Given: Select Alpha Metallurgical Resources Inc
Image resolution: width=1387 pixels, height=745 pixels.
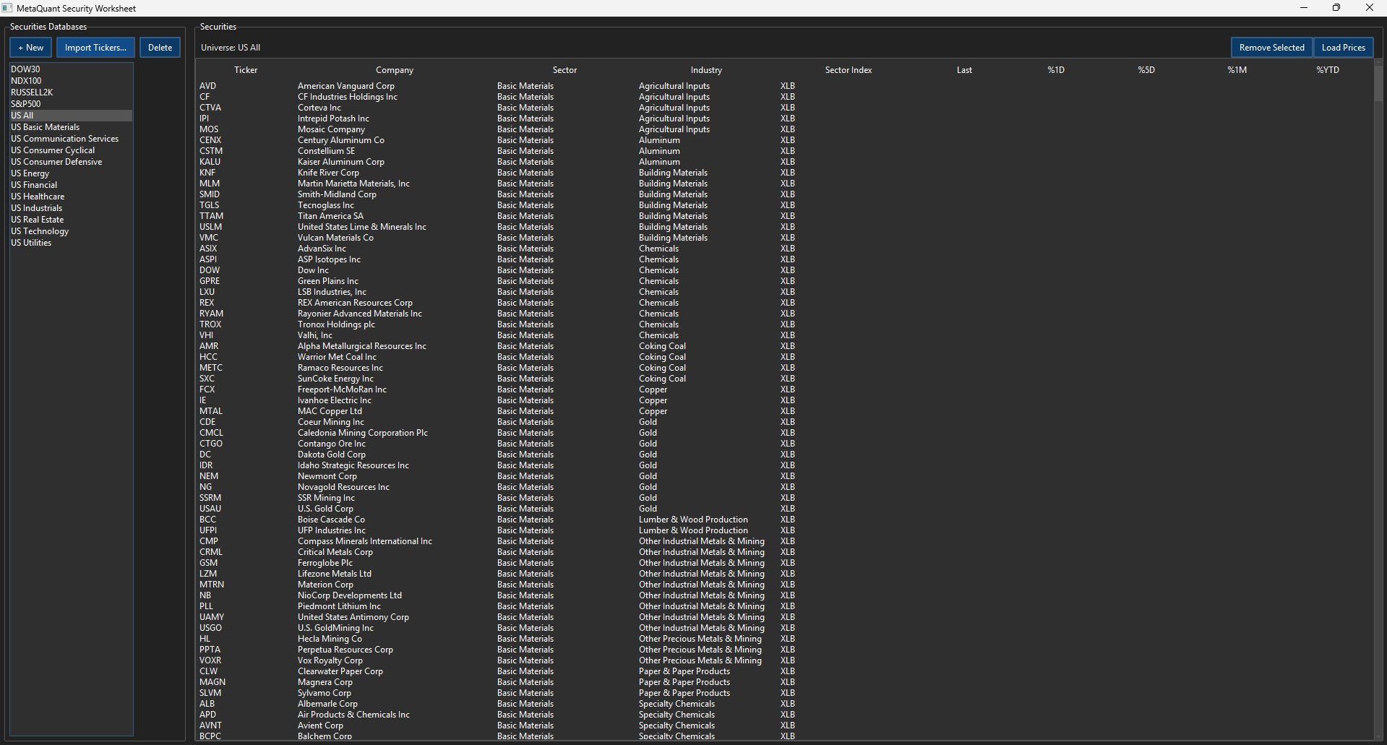Looking at the screenshot, I should (362, 346).
